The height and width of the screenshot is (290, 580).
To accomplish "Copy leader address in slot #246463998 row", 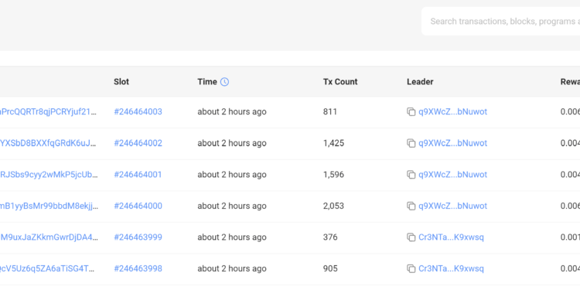I will (411, 268).
